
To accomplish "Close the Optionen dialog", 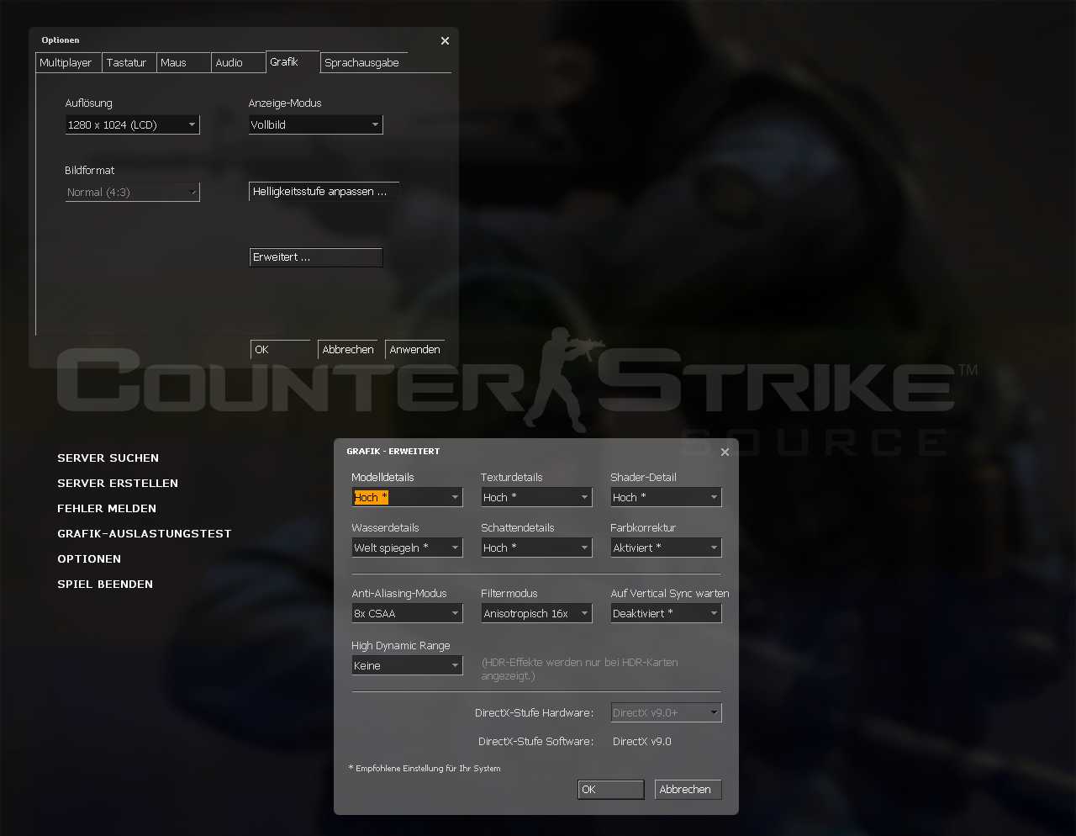I will point(445,40).
